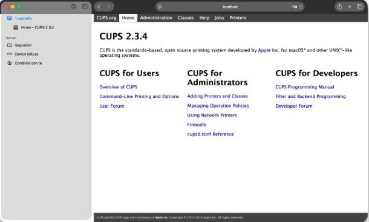Open CUPS Programming Manual link
The image size is (369, 222).
304,87
